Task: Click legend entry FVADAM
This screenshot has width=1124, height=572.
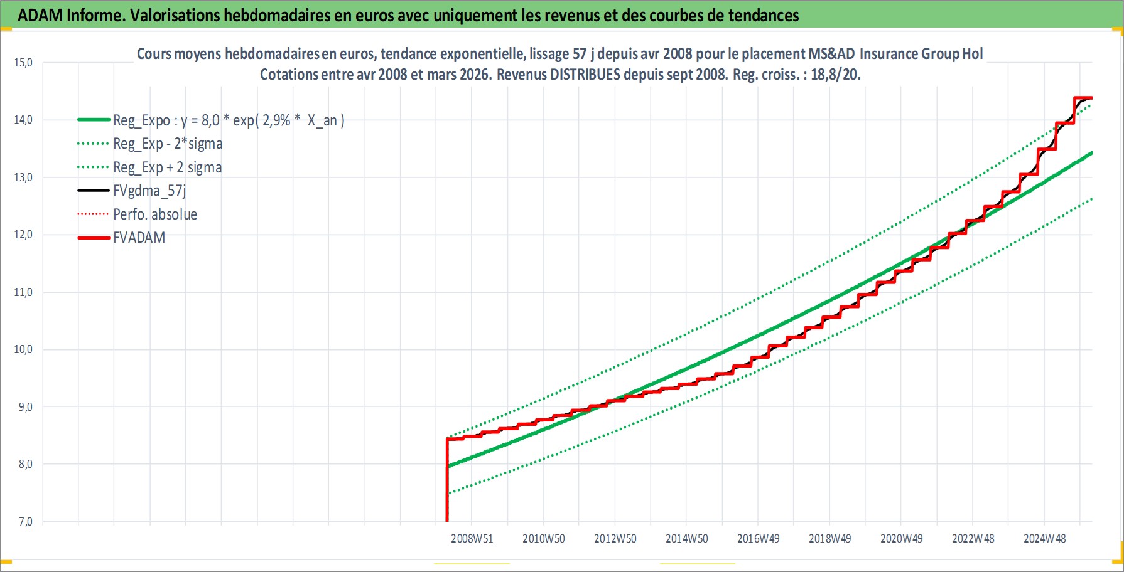Action: pos(139,238)
